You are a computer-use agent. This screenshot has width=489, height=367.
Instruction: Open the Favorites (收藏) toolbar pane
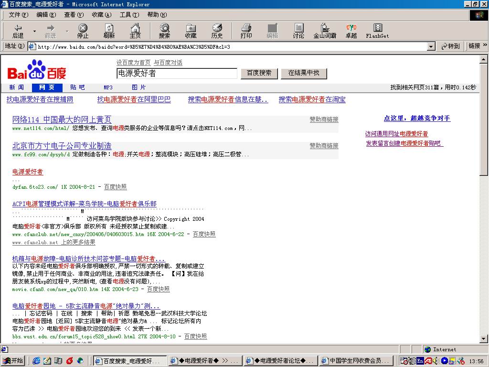pyautogui.click(x=191, y=31)
